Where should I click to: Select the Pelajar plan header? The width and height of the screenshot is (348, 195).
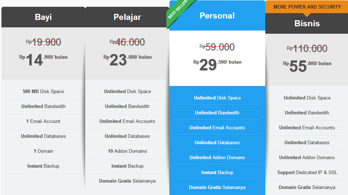[127, 17]
